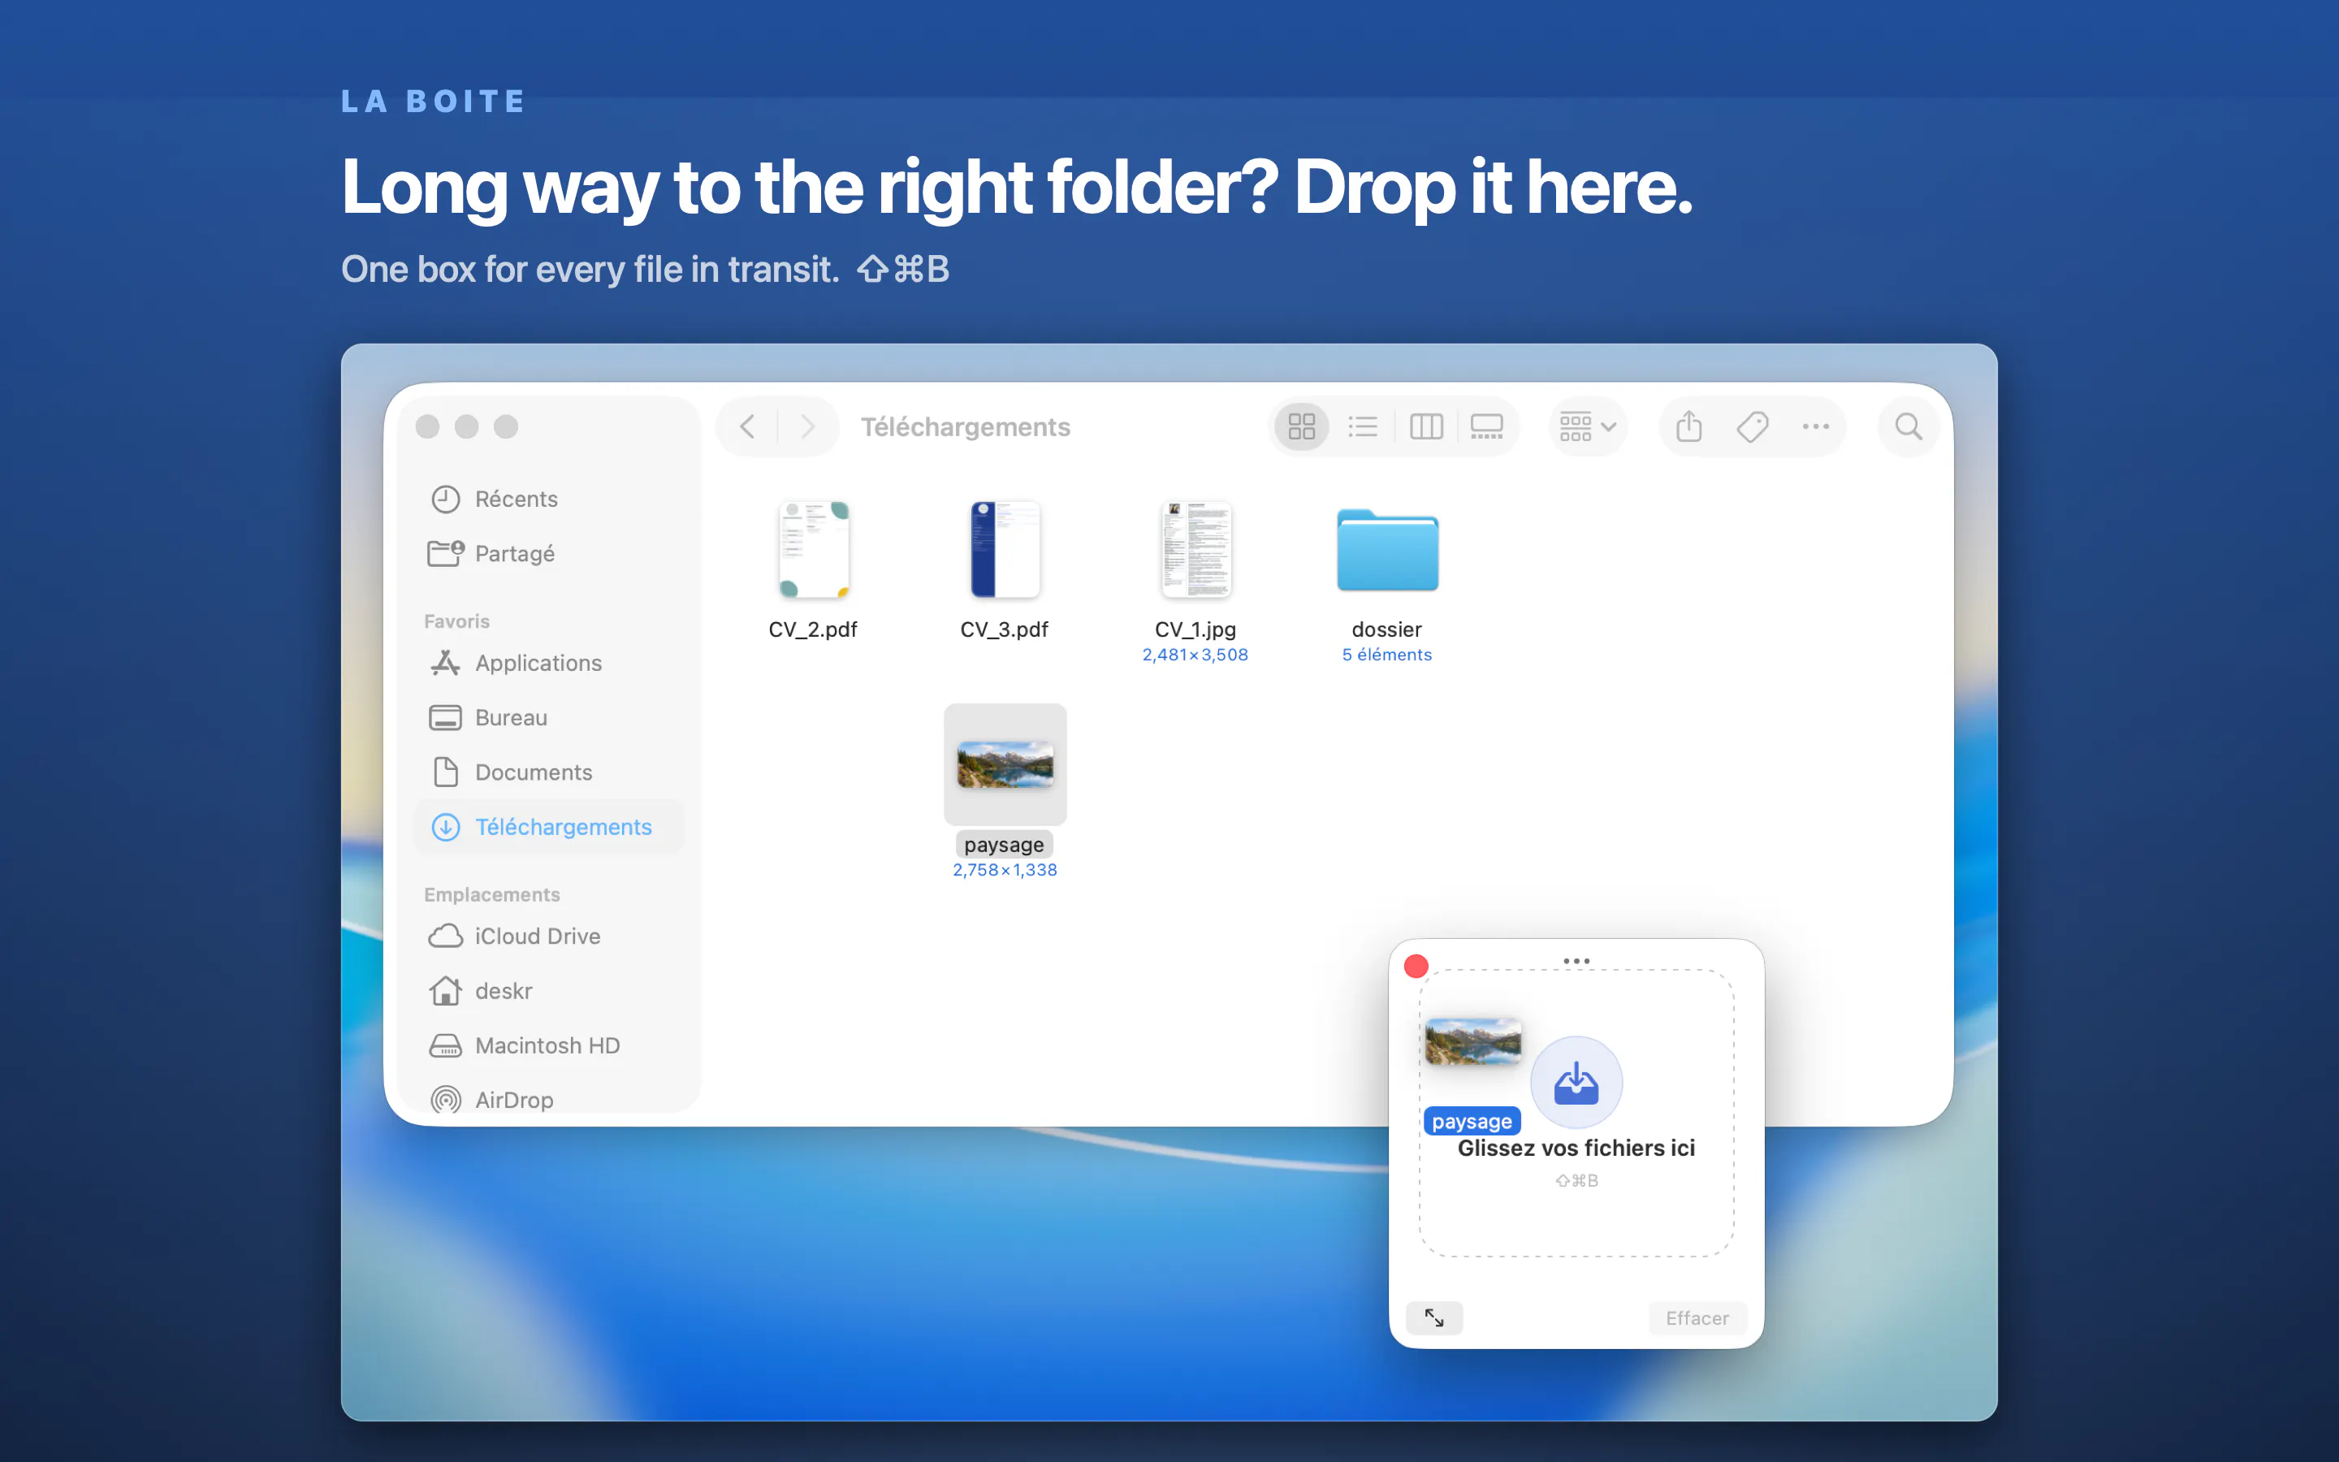Image resolution: width=2339 pixels, height=1462 pixels.
Task: Open Partagé in sidebar
Action: pos(548,553)
